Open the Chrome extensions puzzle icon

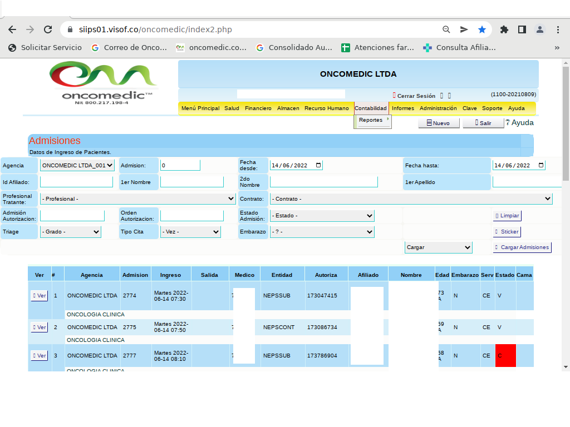pyautogui.click(x=504, y=29)
